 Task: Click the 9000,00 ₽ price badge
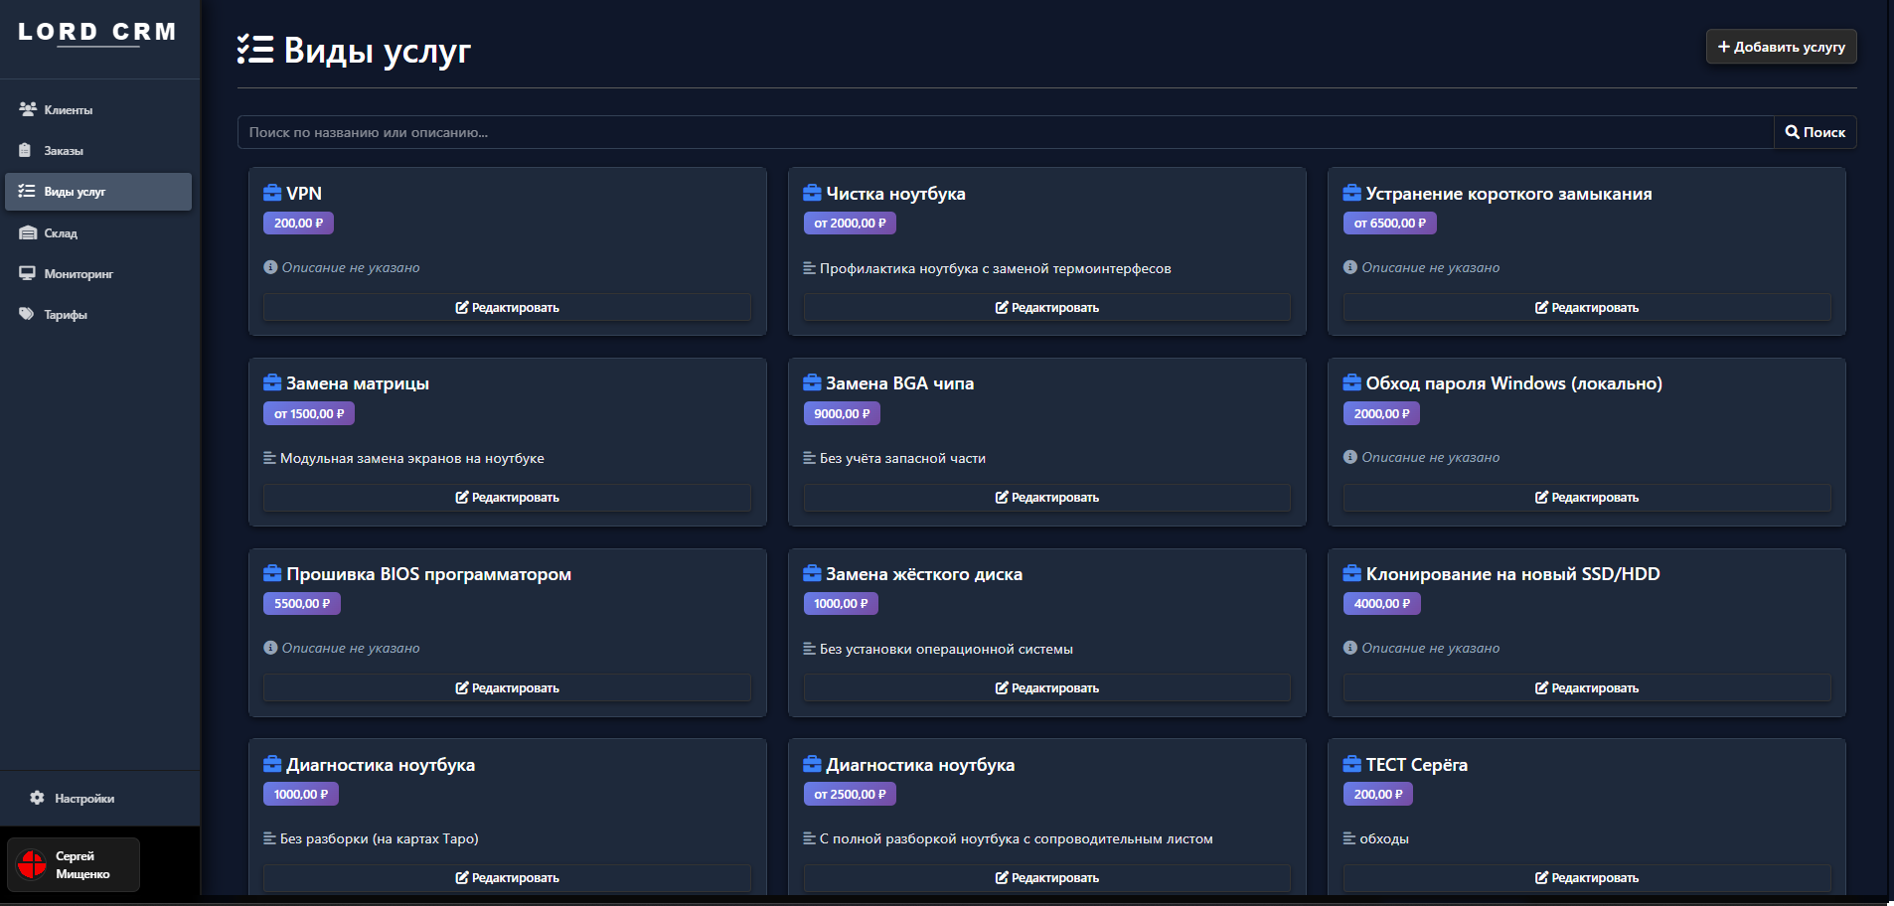[842, 413]
